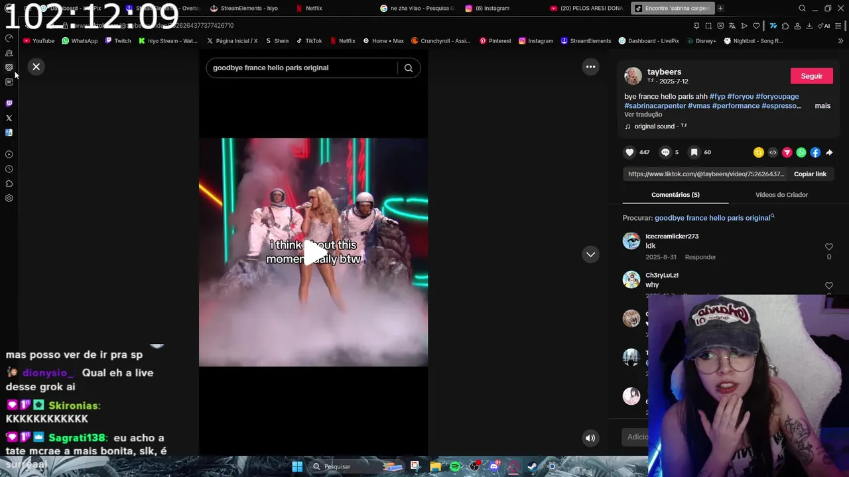
Task: Open Disney+ bookmark
Action: pyautogui.click(x=701, y=40)
